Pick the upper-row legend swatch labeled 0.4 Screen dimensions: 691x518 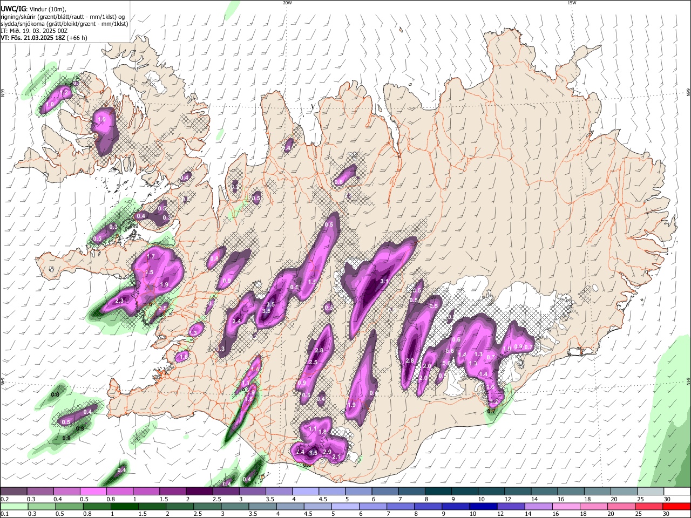click(x=66, y=491)
